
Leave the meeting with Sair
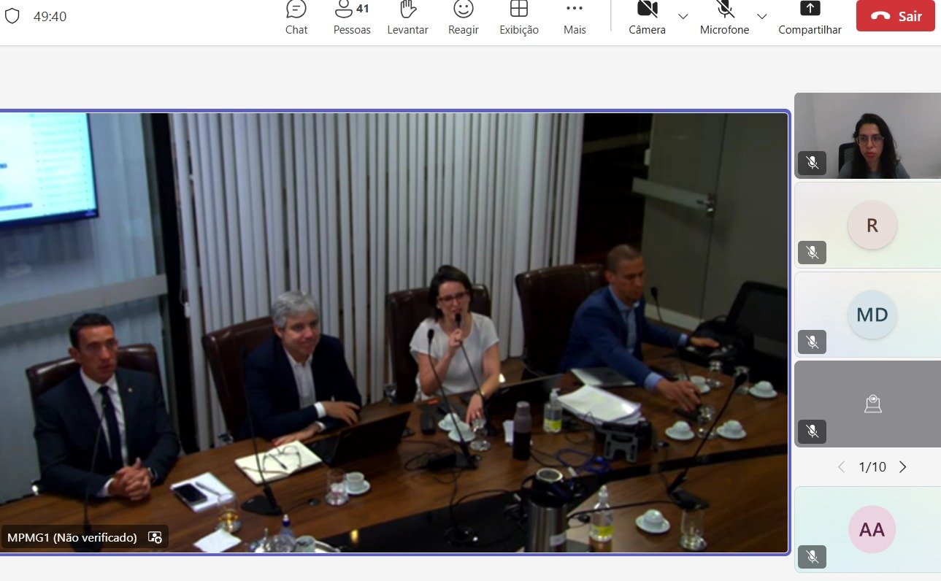(895, 16)
